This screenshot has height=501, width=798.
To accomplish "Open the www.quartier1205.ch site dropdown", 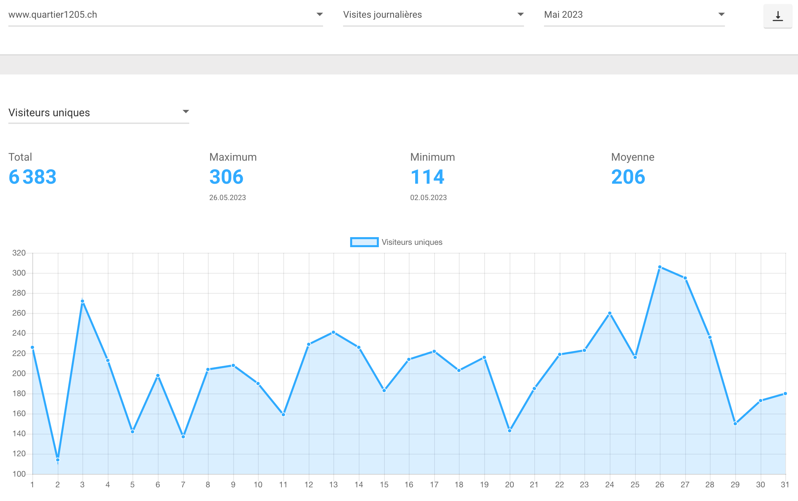I will [166, 15].
